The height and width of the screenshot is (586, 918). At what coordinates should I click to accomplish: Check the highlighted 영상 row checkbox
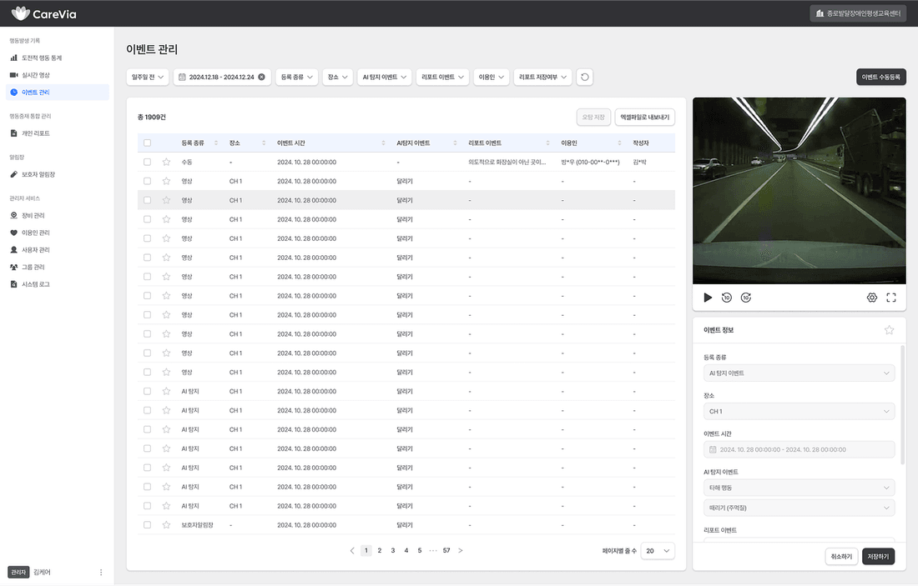click(147, 200)
